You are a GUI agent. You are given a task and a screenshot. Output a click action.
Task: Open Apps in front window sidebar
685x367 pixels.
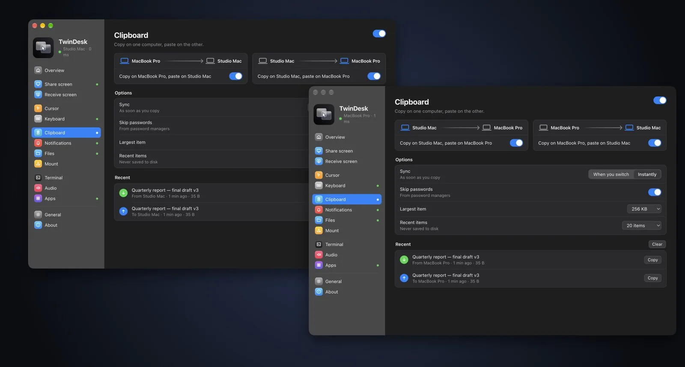[347, 265]
